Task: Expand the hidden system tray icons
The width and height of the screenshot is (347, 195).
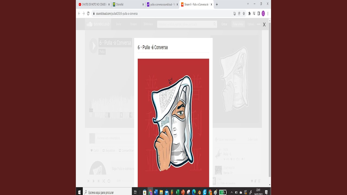Action: click(232, 192)
